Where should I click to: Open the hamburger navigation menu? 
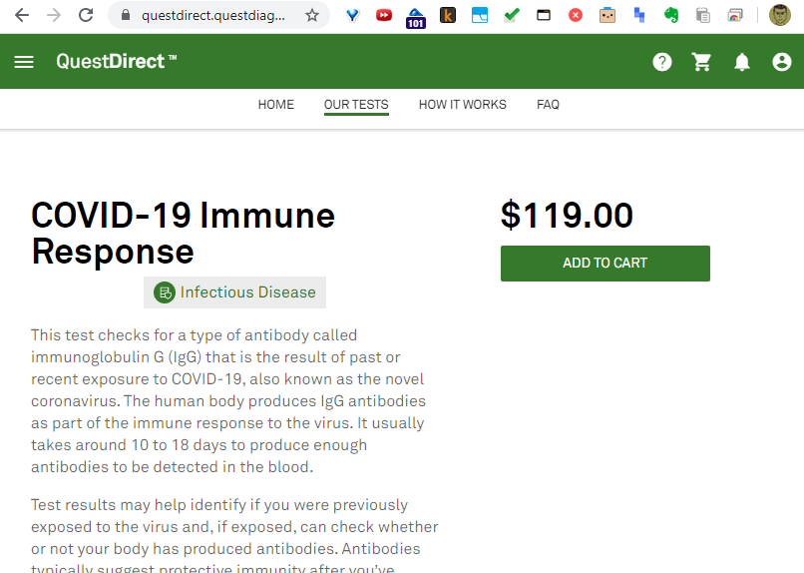coord(24,62)
